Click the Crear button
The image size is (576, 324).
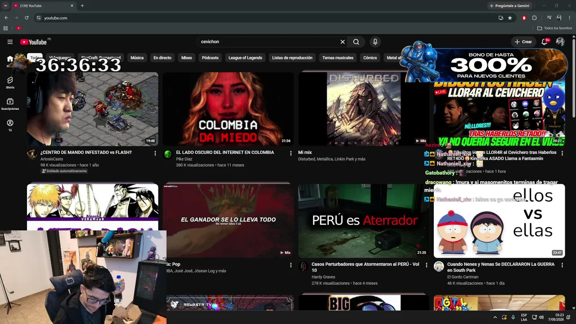pos(523,42)
